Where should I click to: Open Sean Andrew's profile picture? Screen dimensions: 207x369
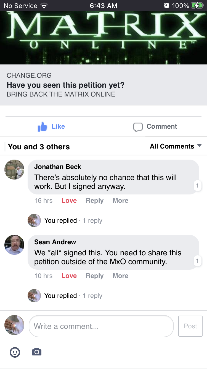pos(14,245)
